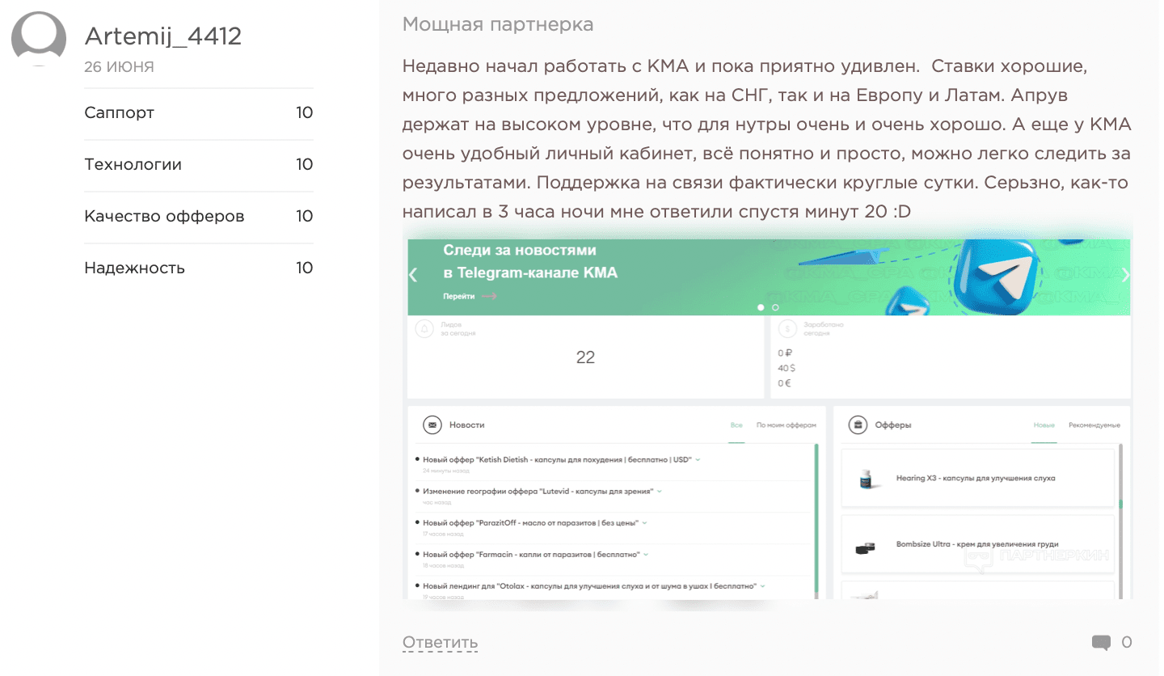Click the 40 $ earned value
Viewport: 1164px width, 676px height.
coord(786,368)
